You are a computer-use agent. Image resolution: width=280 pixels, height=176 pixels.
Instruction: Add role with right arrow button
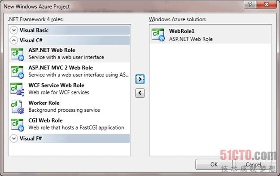140,79
